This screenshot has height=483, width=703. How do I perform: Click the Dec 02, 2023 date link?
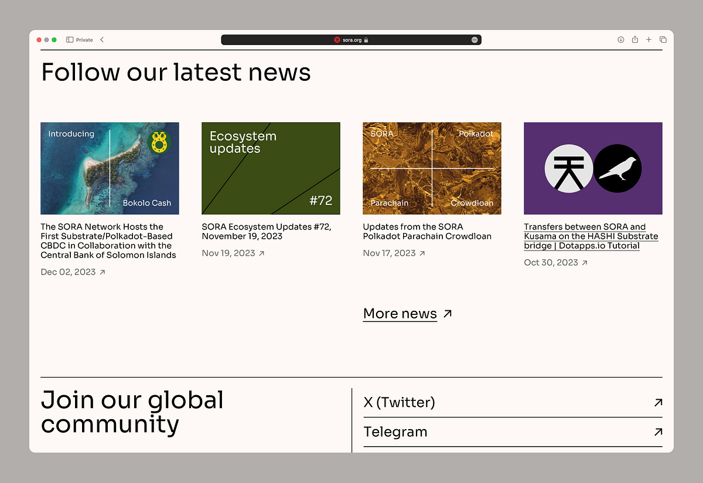tap(68, 272)
